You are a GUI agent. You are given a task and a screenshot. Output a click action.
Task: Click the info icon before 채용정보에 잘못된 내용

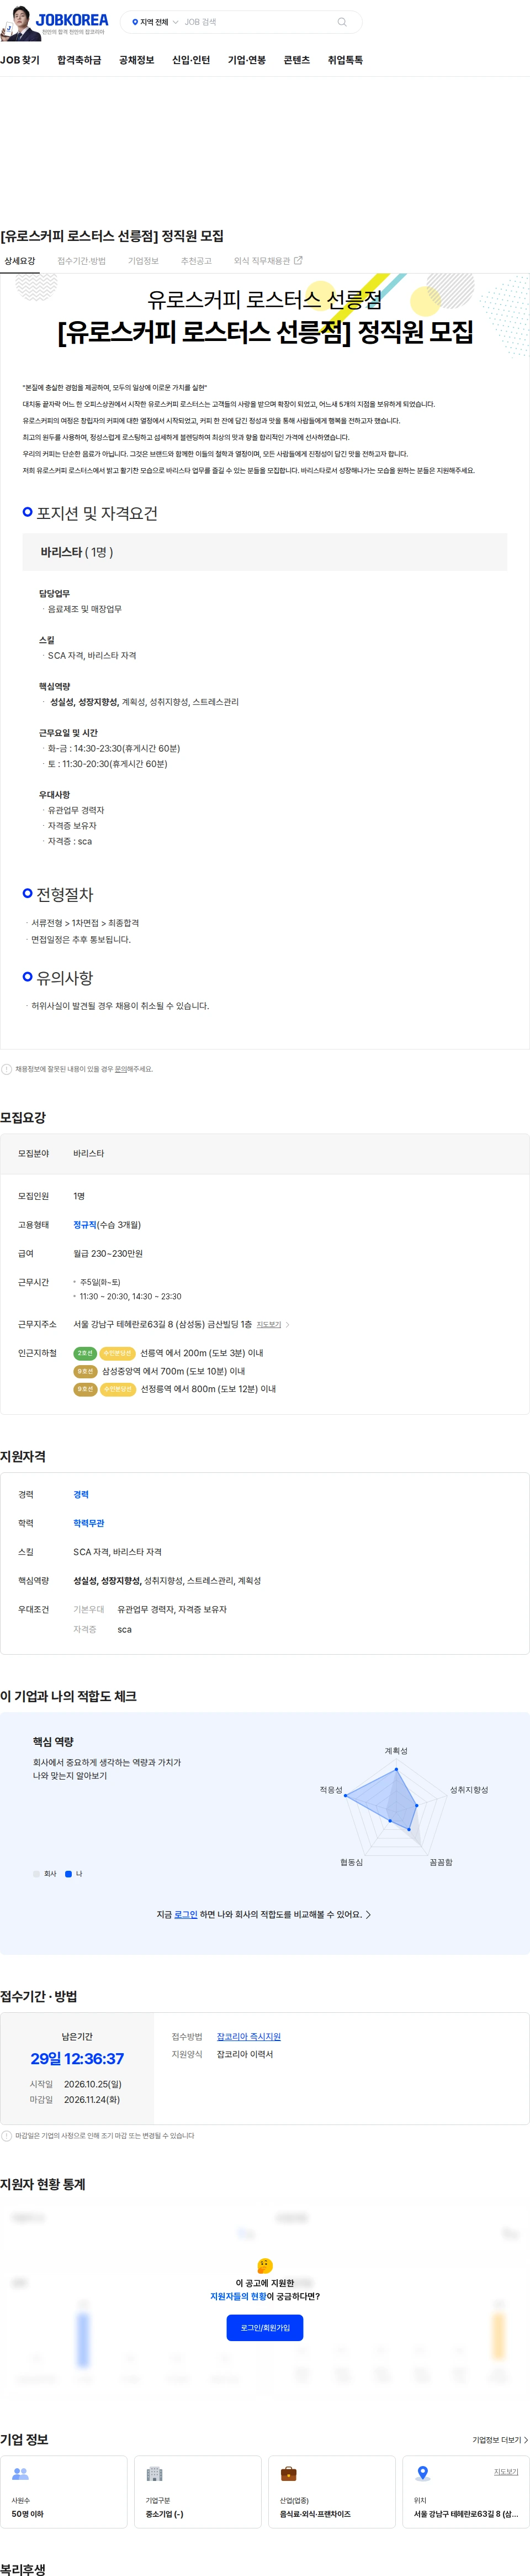click(7, 1069)
